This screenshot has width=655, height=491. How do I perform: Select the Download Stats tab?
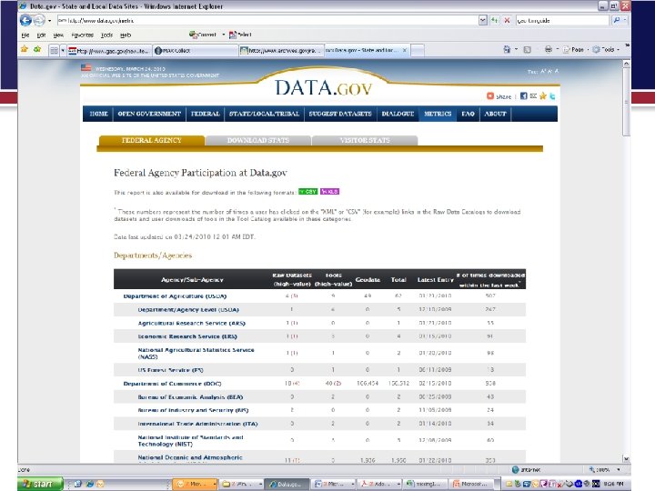(258, 140)
